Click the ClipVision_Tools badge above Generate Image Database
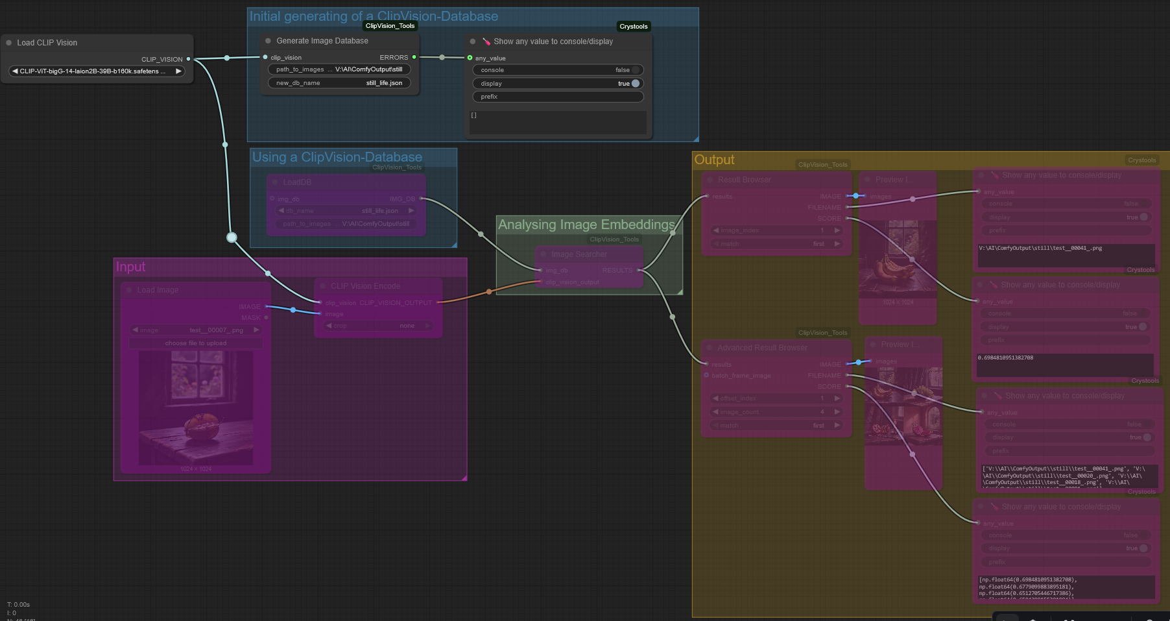Viewport: 1170px width, 621px height. [390, 26]
